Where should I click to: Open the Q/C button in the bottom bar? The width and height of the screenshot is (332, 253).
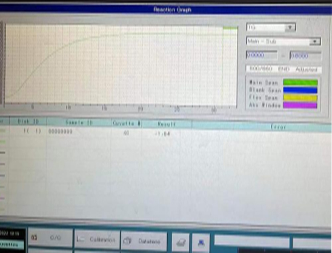pos(50,238)
